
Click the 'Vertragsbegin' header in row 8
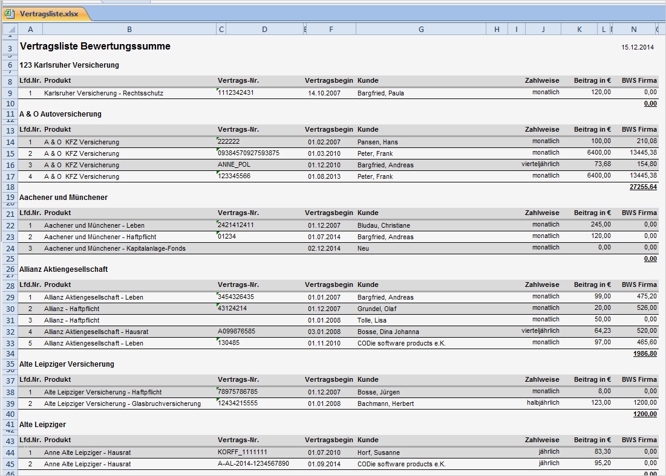pos(328,80)
